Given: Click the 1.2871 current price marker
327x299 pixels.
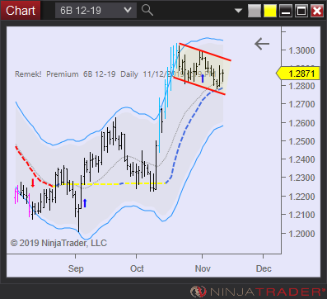Looking at the screenshot, I should (298, 74).
